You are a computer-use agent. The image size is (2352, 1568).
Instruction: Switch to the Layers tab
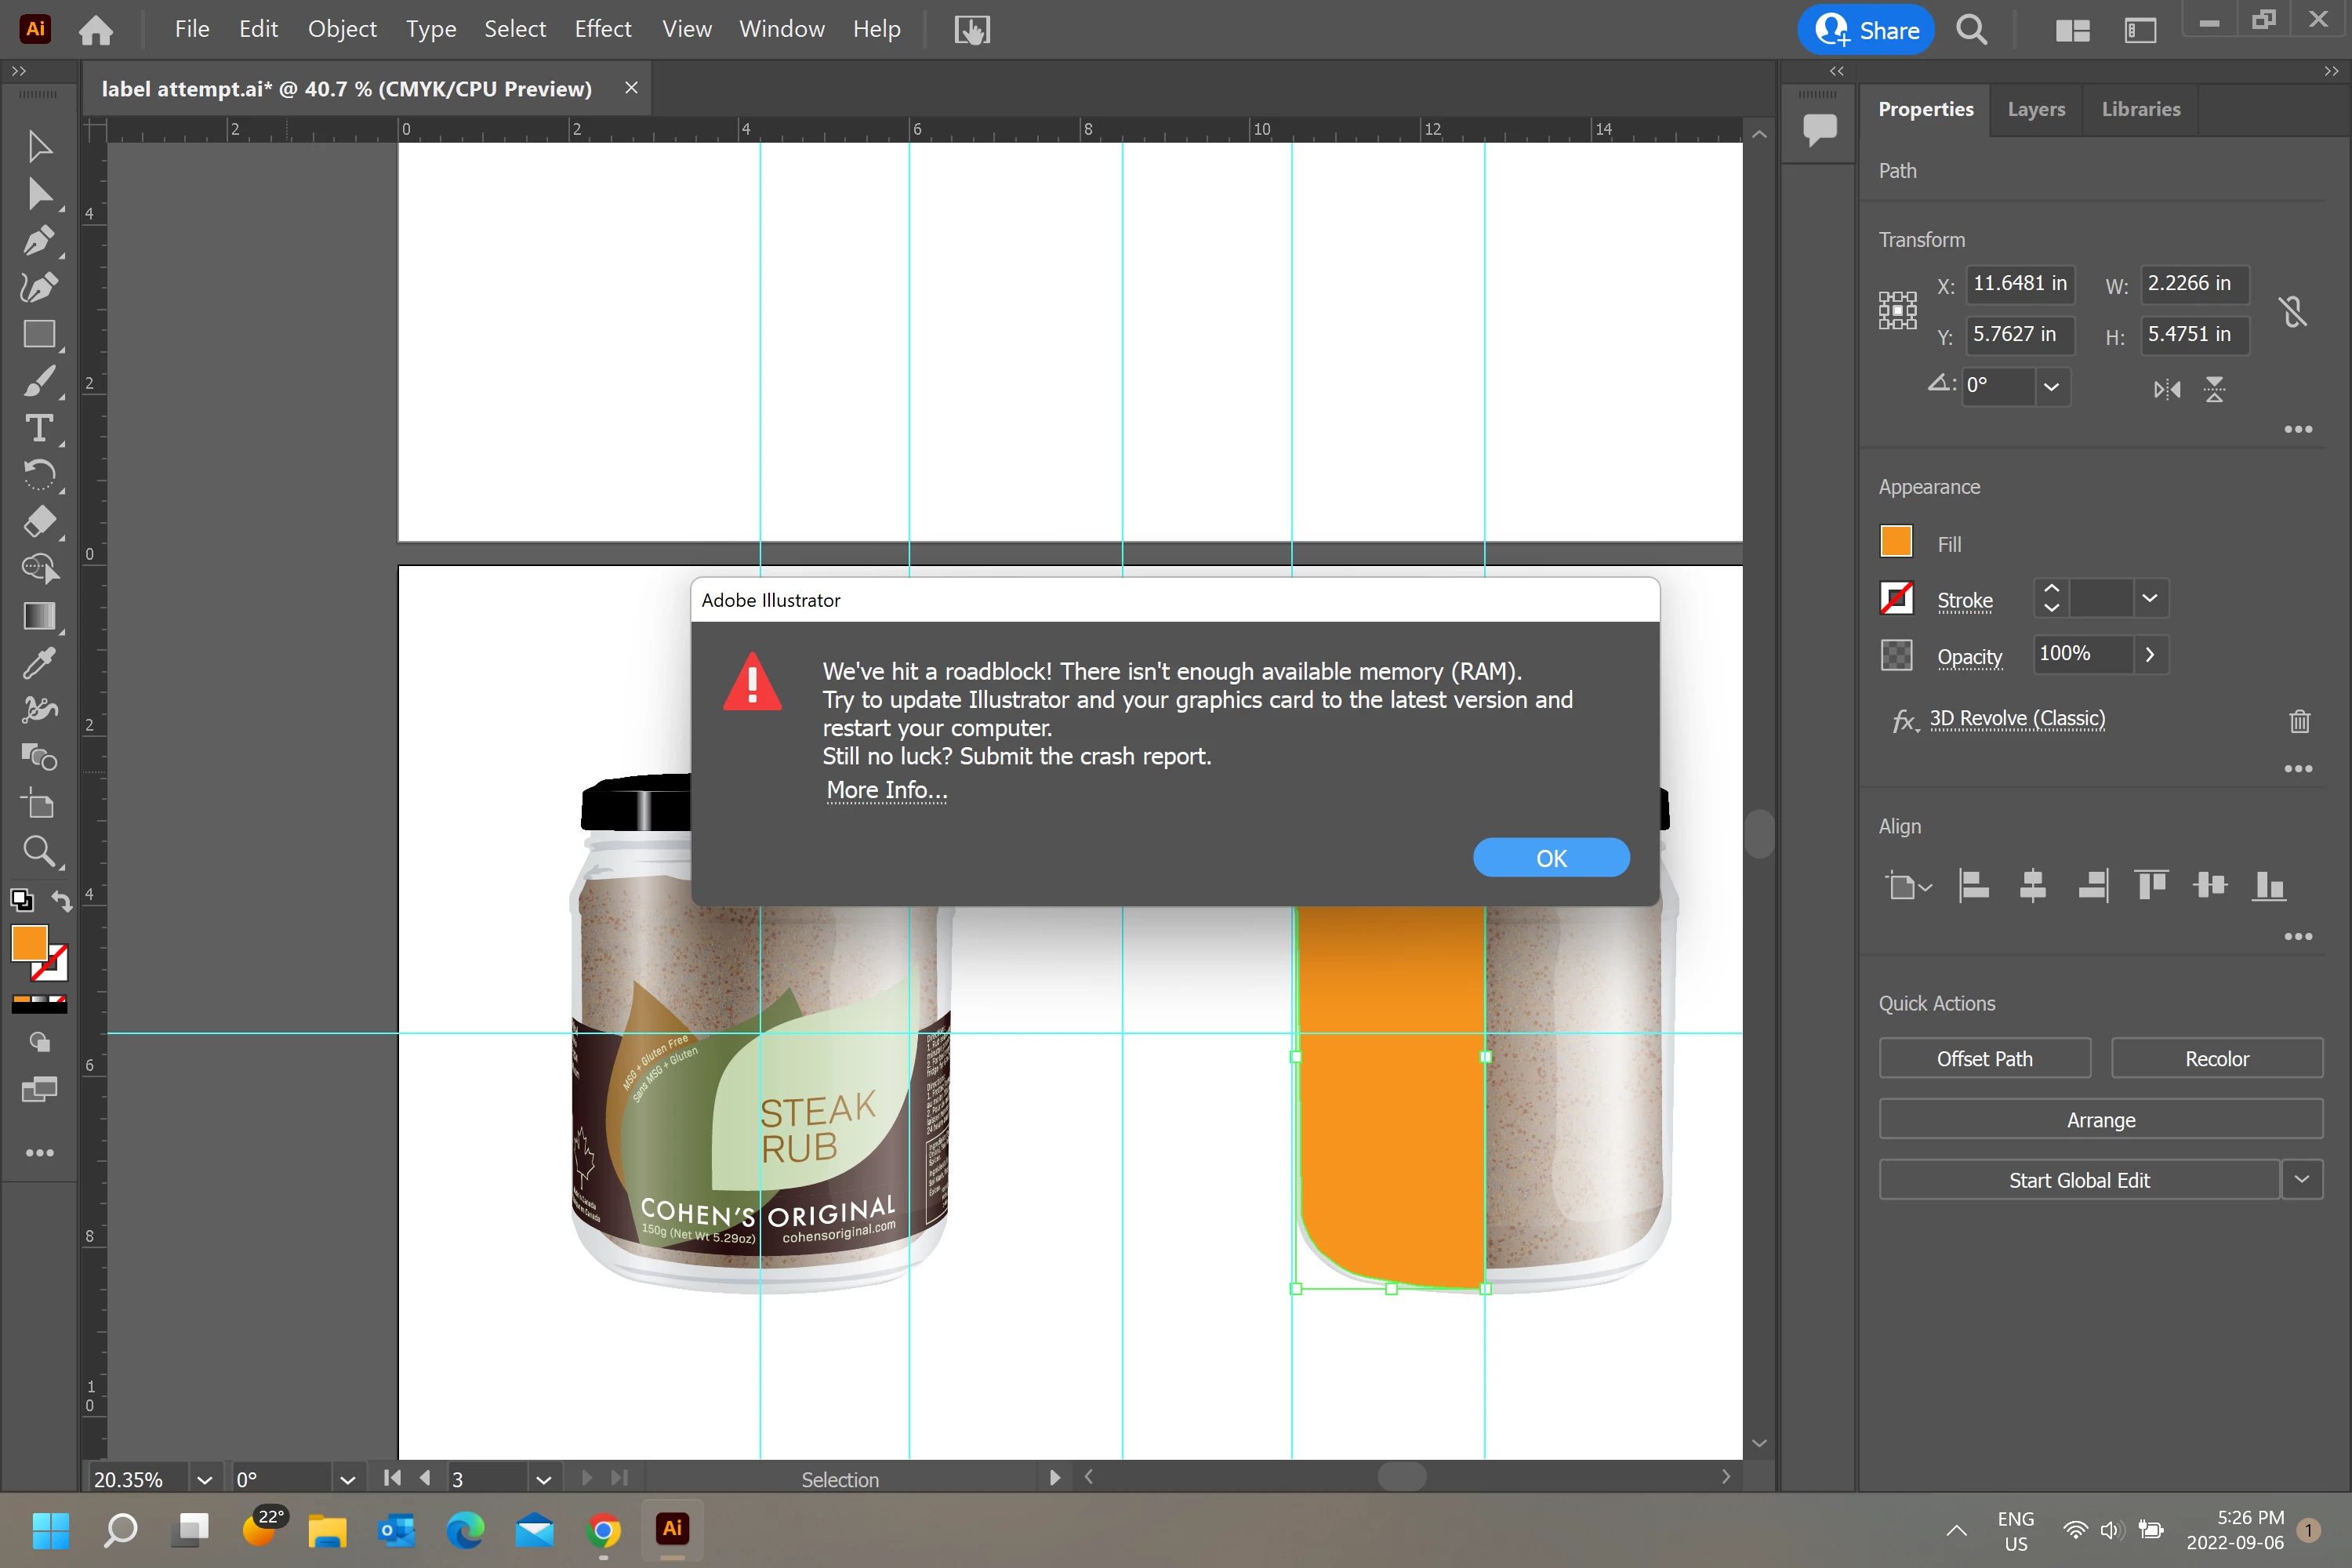pos(2035,109)
